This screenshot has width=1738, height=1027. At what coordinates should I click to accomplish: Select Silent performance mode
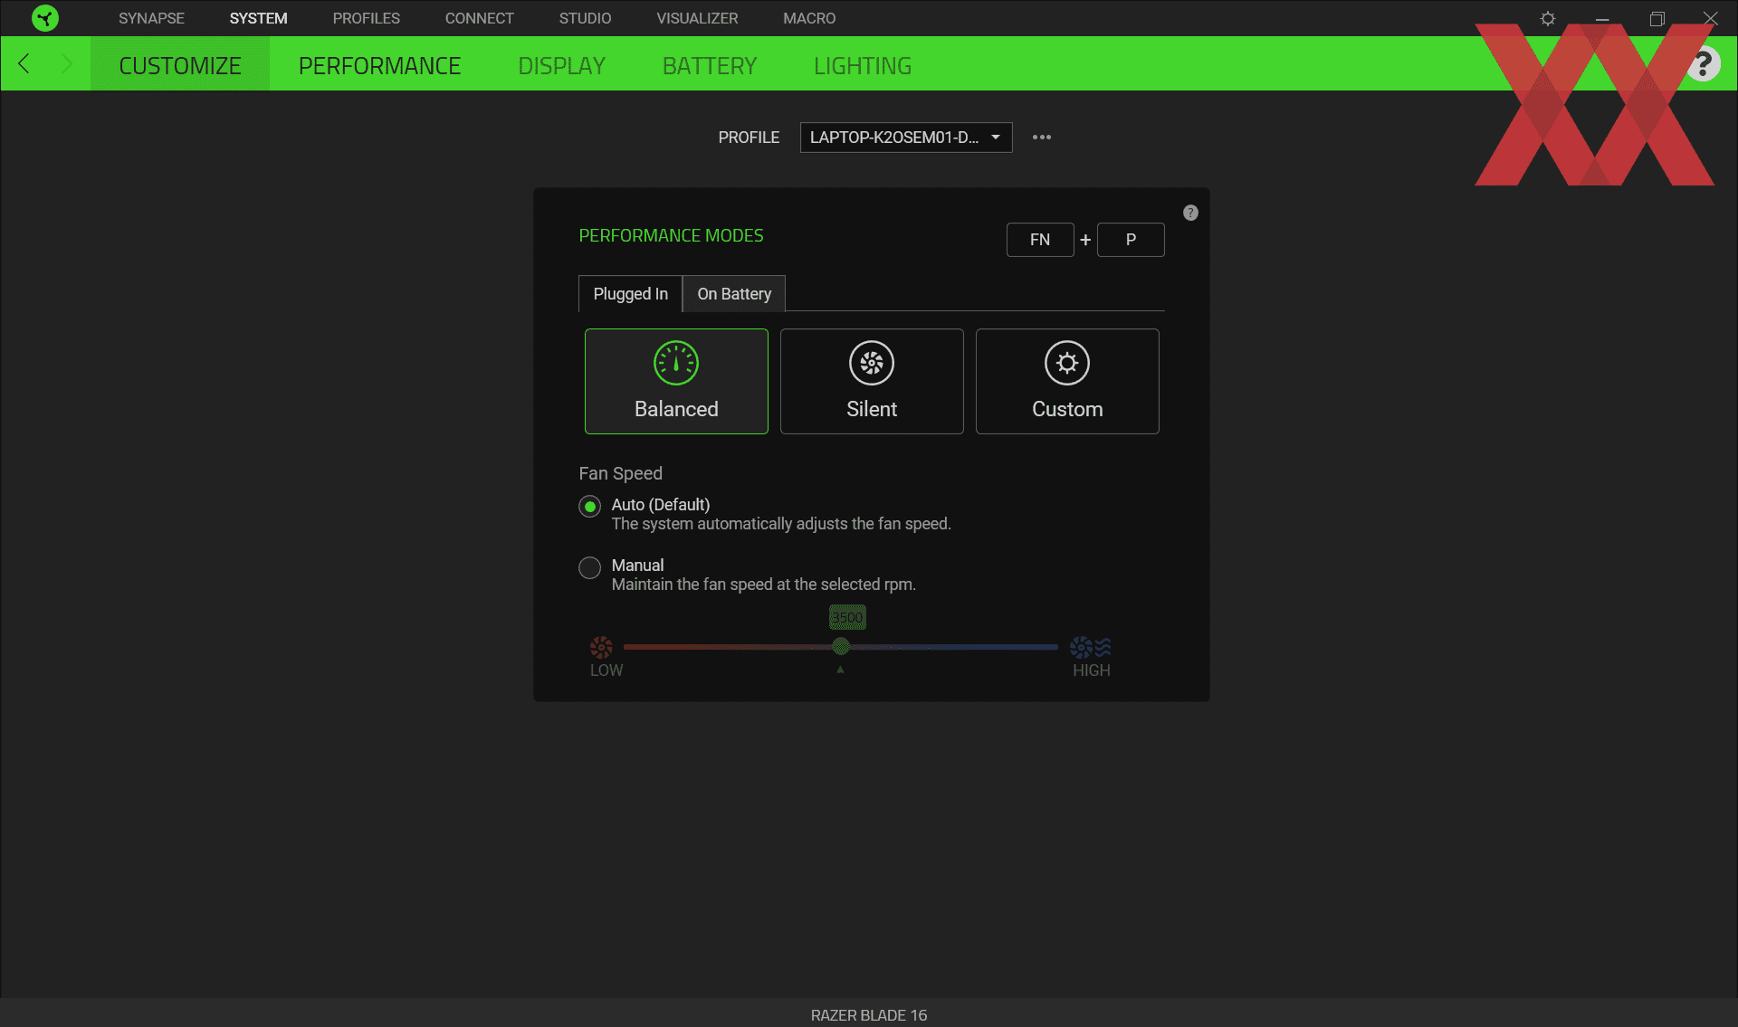(x=872, y=381)
